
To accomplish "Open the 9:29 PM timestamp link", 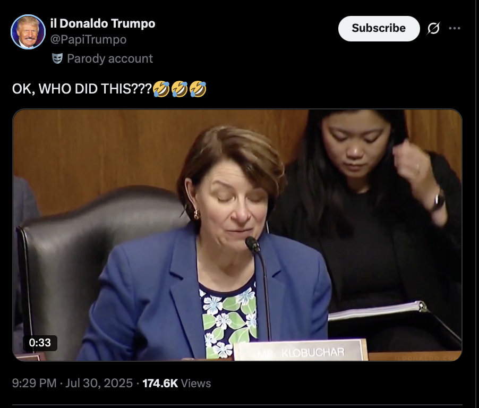I will [34, 383].
